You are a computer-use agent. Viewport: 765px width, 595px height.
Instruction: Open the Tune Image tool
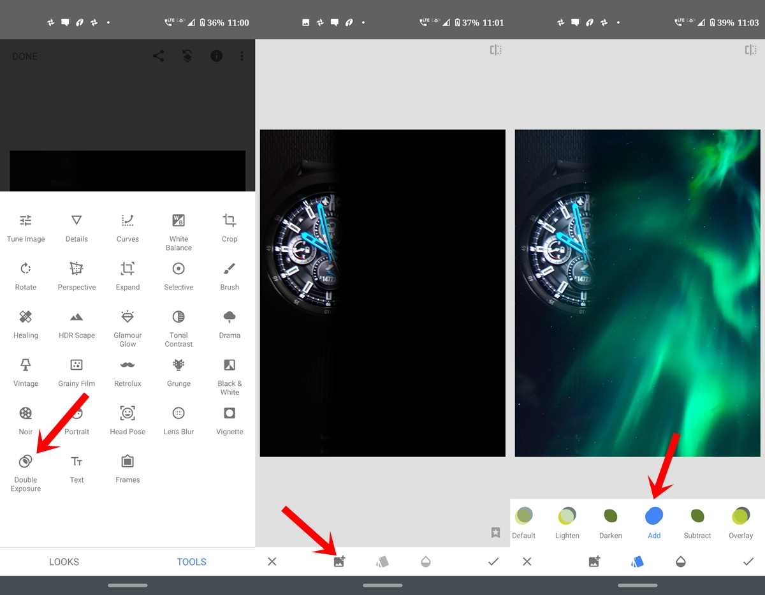(x=25, y=228)
